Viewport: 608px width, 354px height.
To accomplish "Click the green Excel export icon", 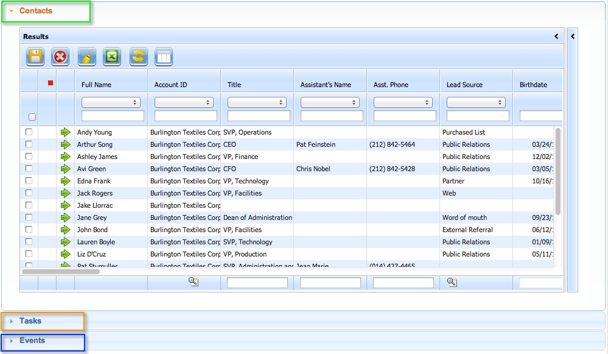I will (x=112, y=57).
